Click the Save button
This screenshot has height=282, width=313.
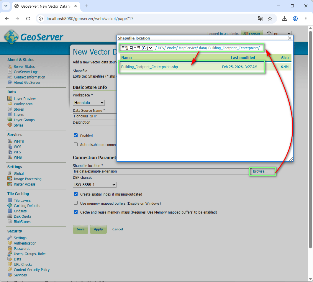coord(81,229)
